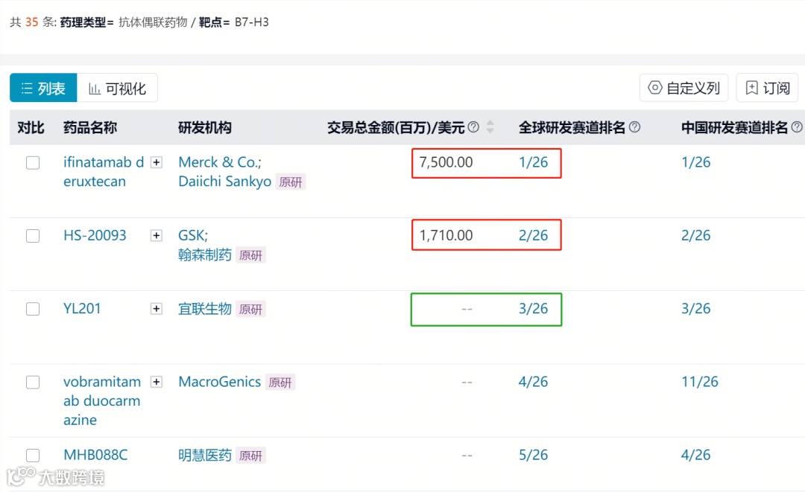Viewport: 805px width, 492px height.
Task: Click the result count 35 in filter summary
Action: click(x=32, y=22)
